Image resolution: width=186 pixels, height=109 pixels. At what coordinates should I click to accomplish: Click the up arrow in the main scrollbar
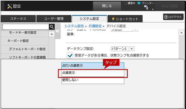[181, 32]
